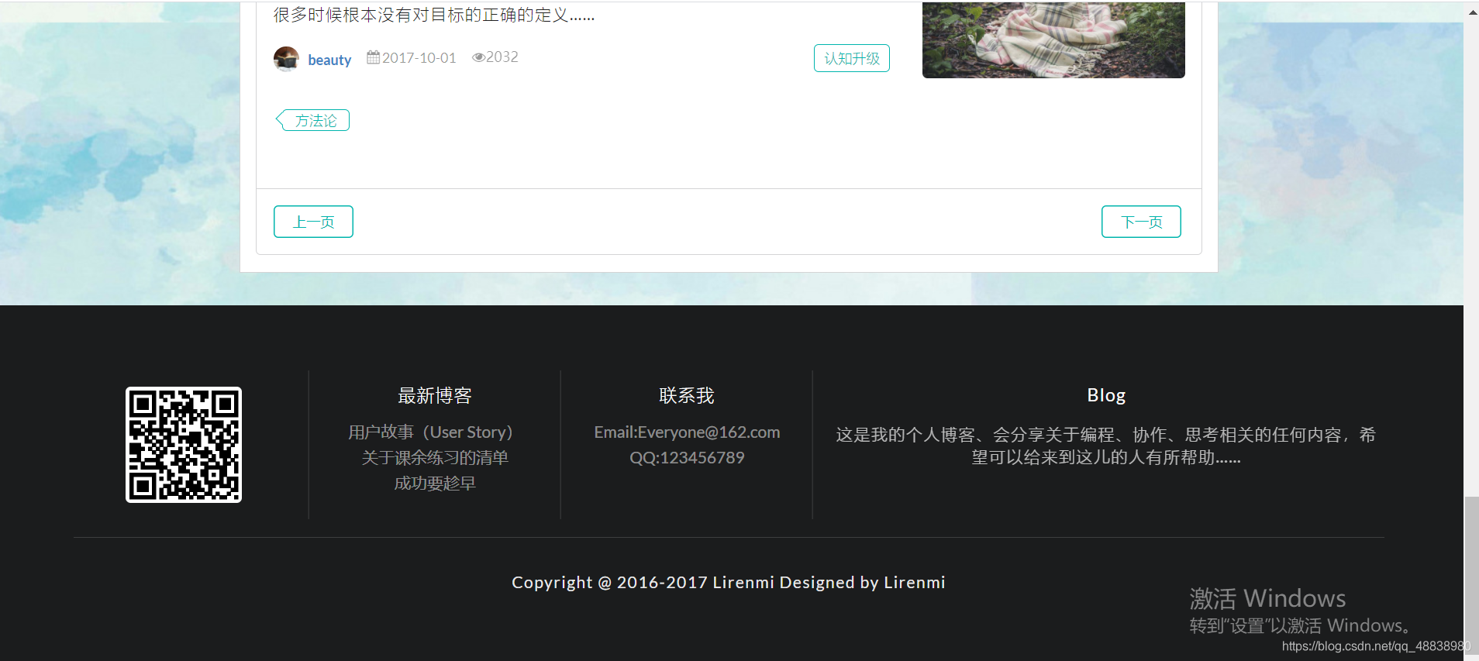The width and height of the screenshot is (1479, 661).
Task: Click the 2017-10-01 post date
Action: (x=419, y=58)
